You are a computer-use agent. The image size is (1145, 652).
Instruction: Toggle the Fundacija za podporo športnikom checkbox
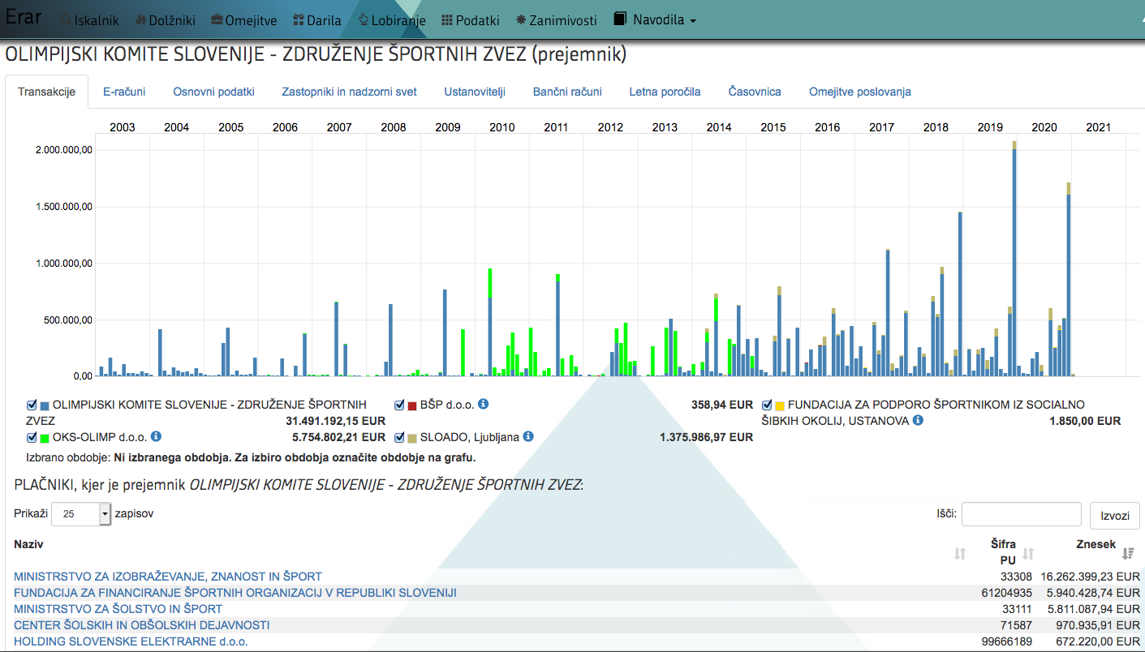(767, 405)
